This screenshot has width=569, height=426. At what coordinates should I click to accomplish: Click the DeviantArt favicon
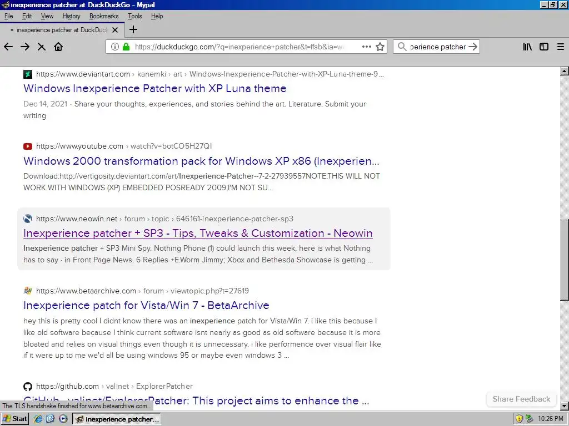[28, 74]
